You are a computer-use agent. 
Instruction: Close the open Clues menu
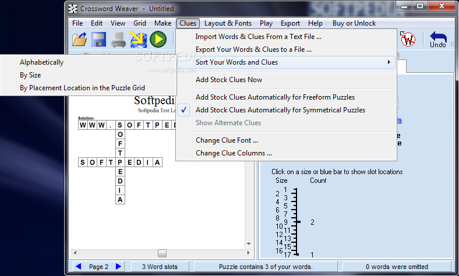188,23
